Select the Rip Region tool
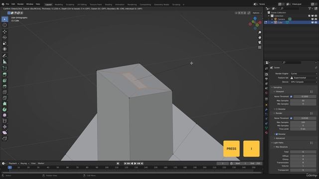 (4, 138)
